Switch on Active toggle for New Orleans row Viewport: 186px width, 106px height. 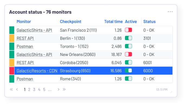click(129, 54)
